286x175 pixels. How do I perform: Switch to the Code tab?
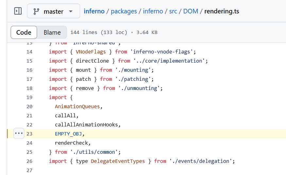click(24, 32)
